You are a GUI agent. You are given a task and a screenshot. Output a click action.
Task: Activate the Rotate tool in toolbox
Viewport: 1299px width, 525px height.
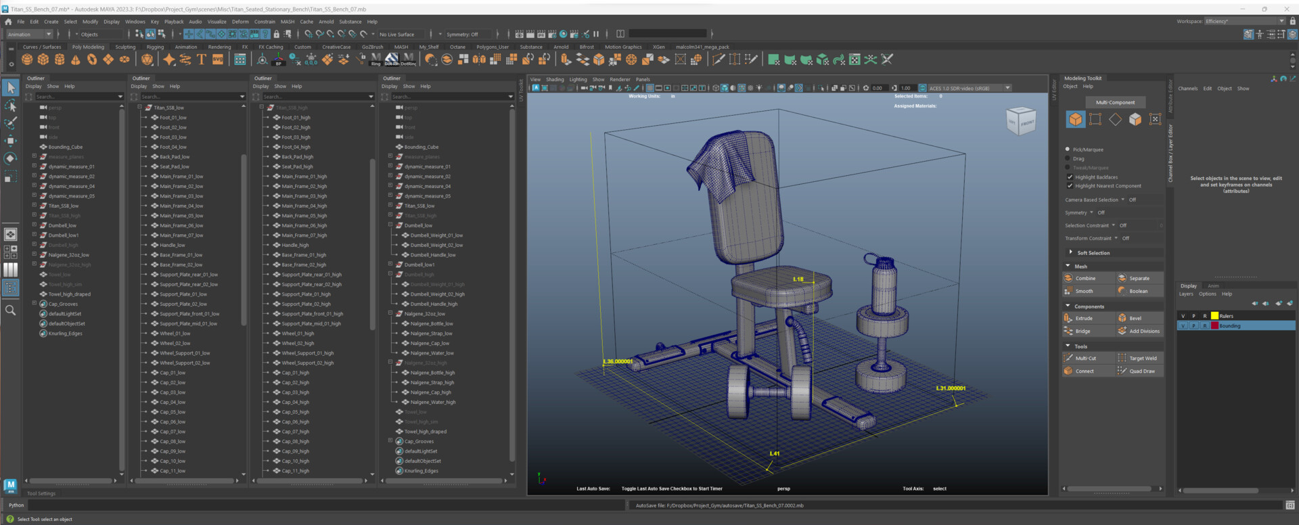point(11,158)
